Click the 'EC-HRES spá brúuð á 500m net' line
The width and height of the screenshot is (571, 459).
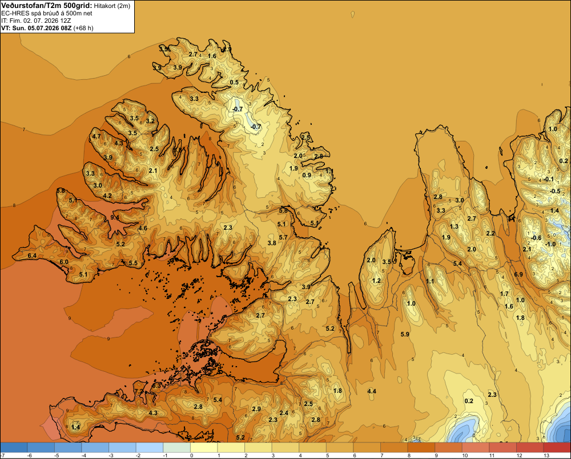(x=47, y=13)
